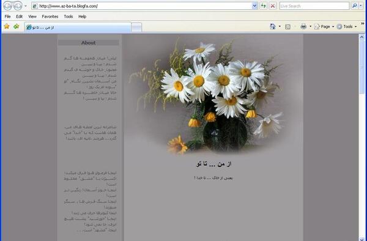This screenshot has height=241, width=367.
Task: Click the blog subtitle line under the title
Action: 213,178
